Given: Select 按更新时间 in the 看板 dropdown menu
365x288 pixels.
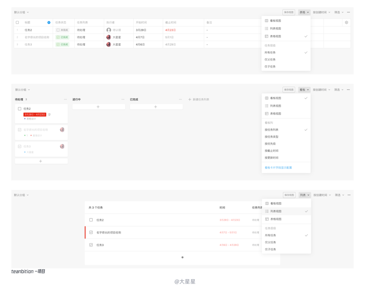Looking at the screenshot, I should [x=286, y=158].
